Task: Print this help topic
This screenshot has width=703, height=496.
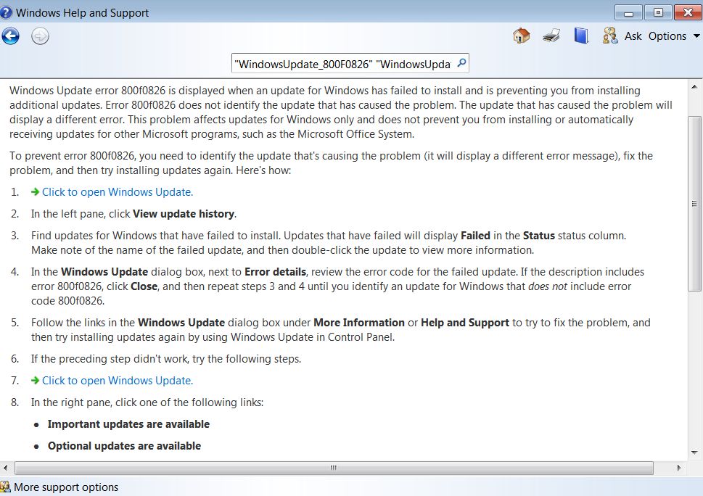Action: pos(551,36)
